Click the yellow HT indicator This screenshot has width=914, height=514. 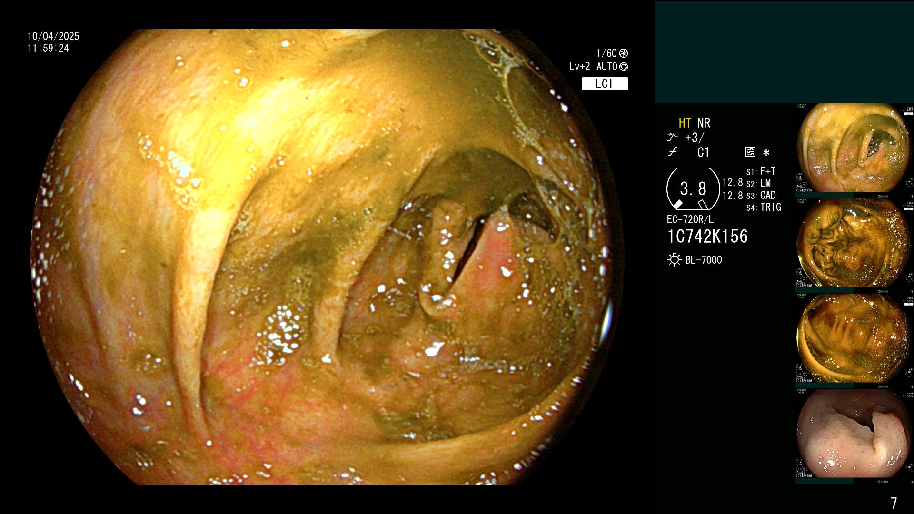[685, 123]
